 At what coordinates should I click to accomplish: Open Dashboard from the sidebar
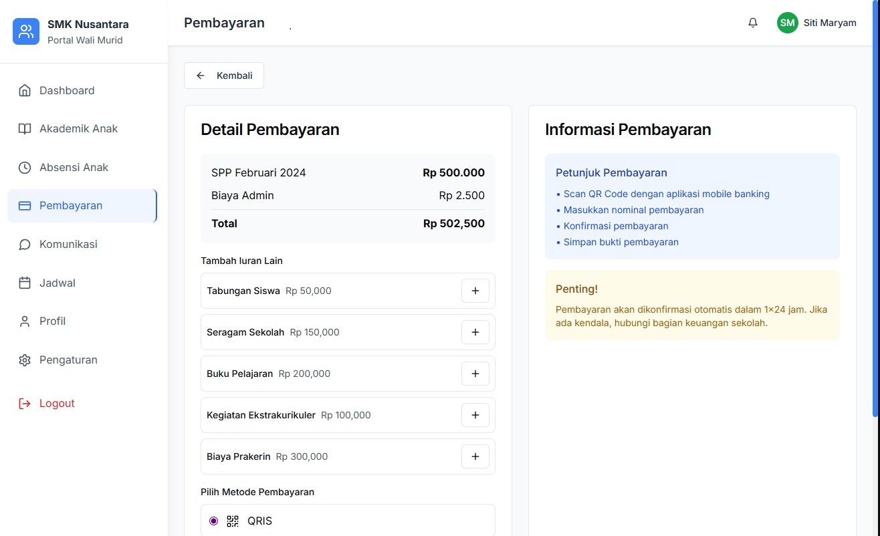click(x=67, y=90)
